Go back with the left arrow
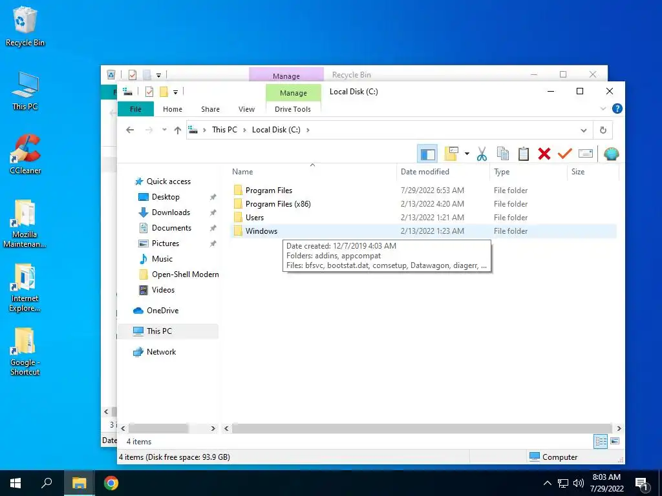Screen dimensions: 662x496 click(x=130, y=130)
